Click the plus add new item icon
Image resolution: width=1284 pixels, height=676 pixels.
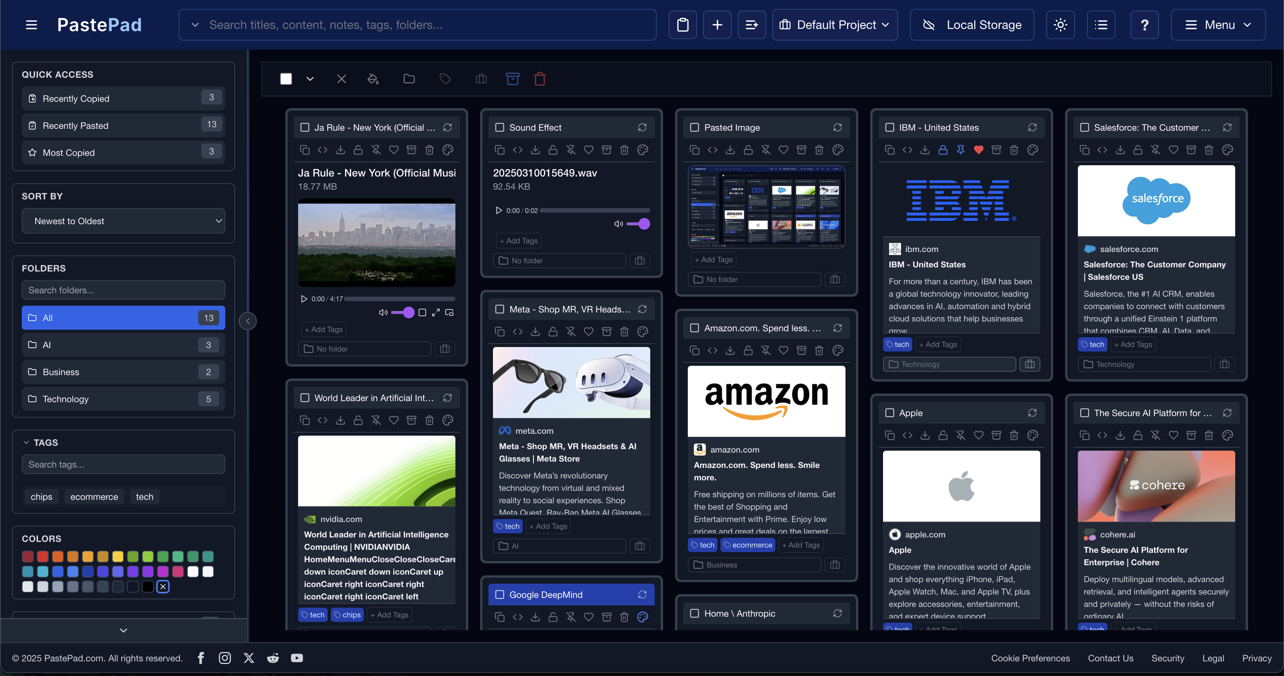tap(717, 25)
